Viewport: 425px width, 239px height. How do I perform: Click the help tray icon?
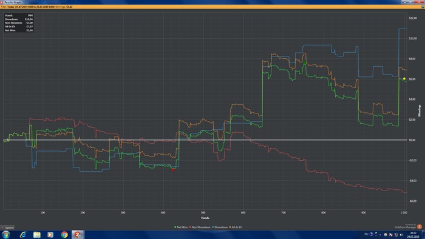click(x=372, y=234)
